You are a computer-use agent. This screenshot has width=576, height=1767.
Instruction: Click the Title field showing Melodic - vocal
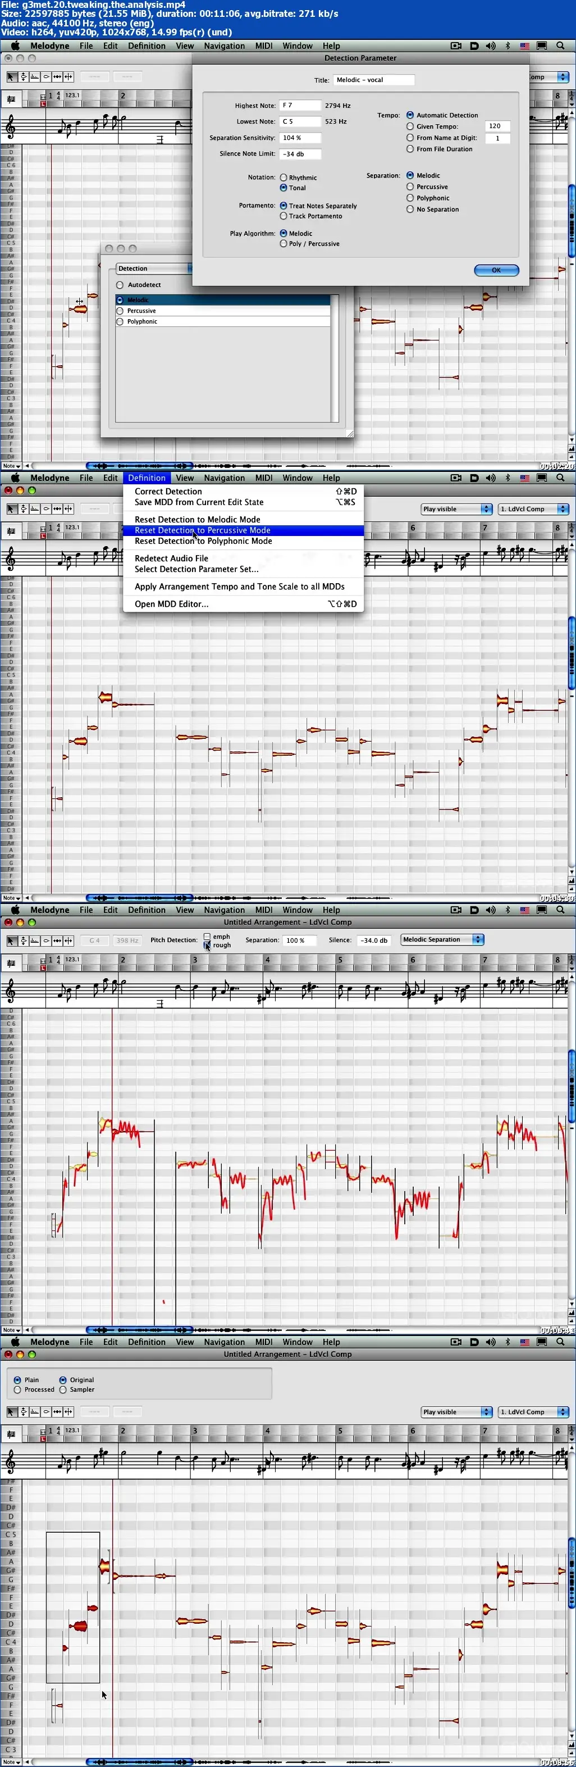pos(374,80)
